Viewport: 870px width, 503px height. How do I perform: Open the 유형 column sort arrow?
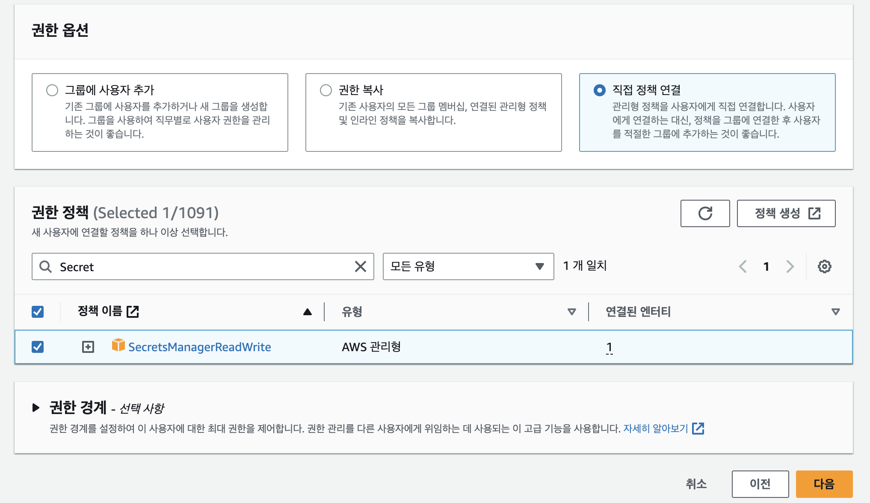pyautogui.click(x=571, y=312)
